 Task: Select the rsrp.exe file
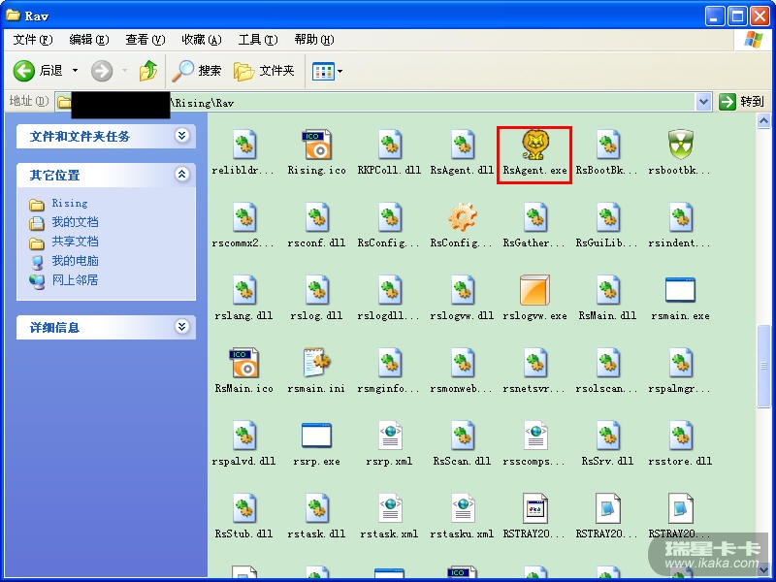pos(317,444)
